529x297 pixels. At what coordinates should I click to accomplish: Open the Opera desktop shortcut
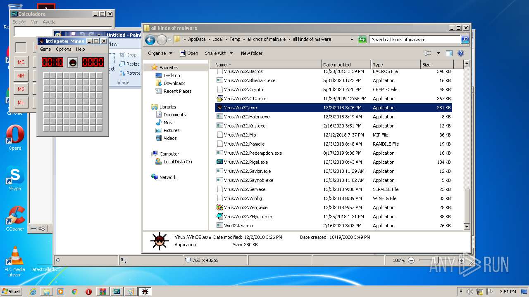15,138
